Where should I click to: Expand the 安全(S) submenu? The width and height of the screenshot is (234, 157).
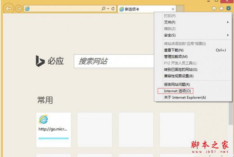tap(193, 35)
